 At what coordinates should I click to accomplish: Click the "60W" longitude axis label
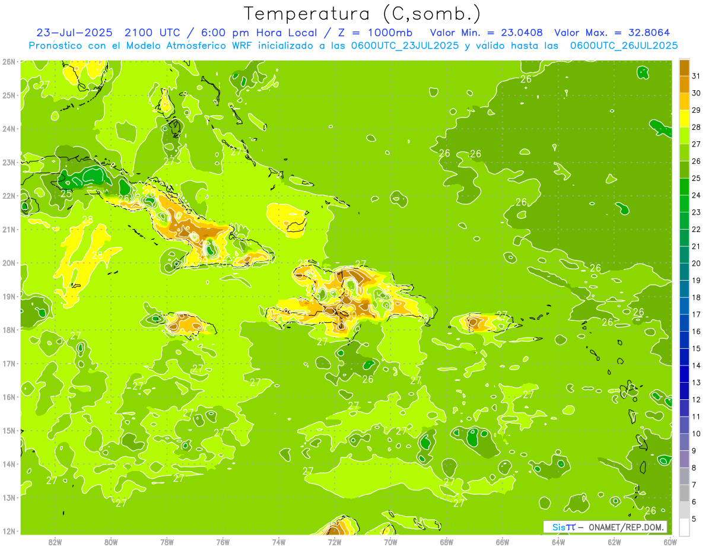(670, 542)
